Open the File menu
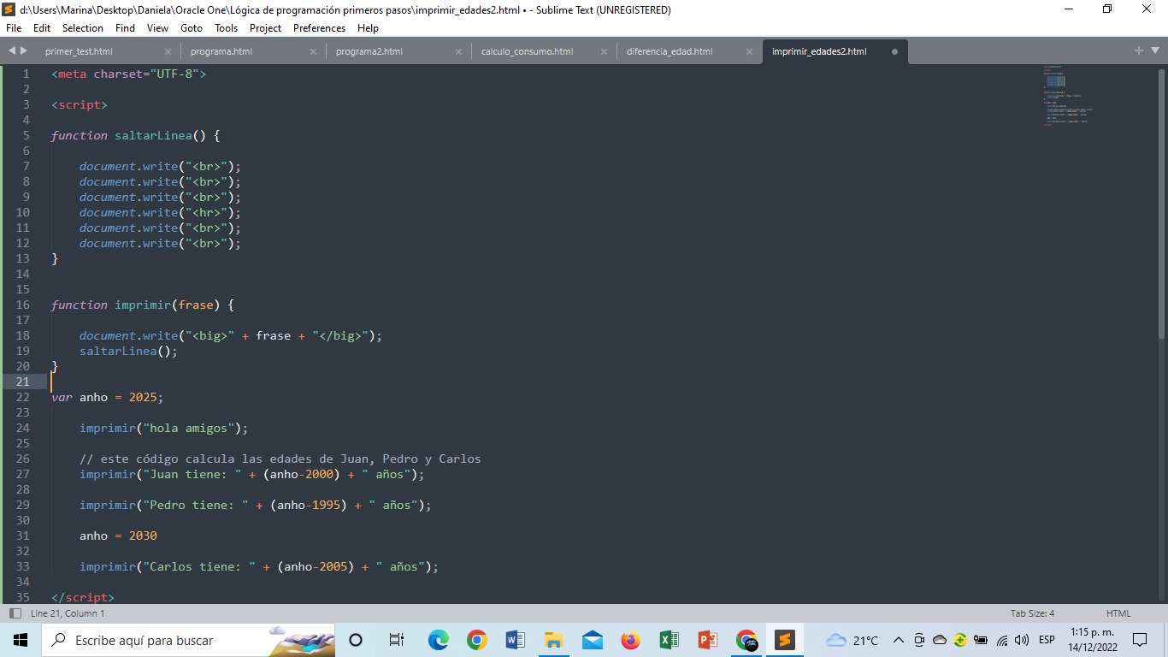The height and width of the screenshot is (657, 1168). [x=14, y=27]
